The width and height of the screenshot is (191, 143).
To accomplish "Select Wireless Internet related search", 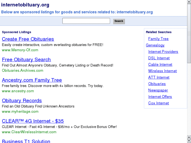I will point(163,71).
